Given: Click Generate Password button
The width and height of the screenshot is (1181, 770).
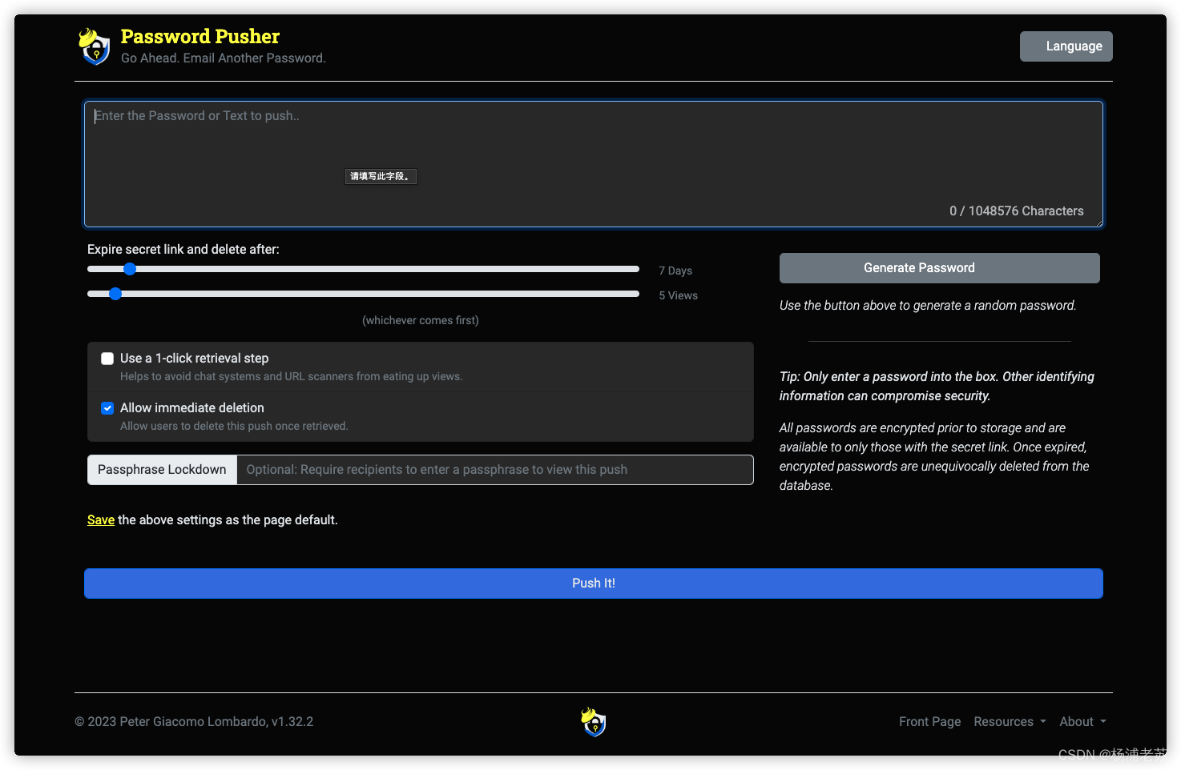Looking at the screenshot, I should pyautogui.click(x=940, y=268).
